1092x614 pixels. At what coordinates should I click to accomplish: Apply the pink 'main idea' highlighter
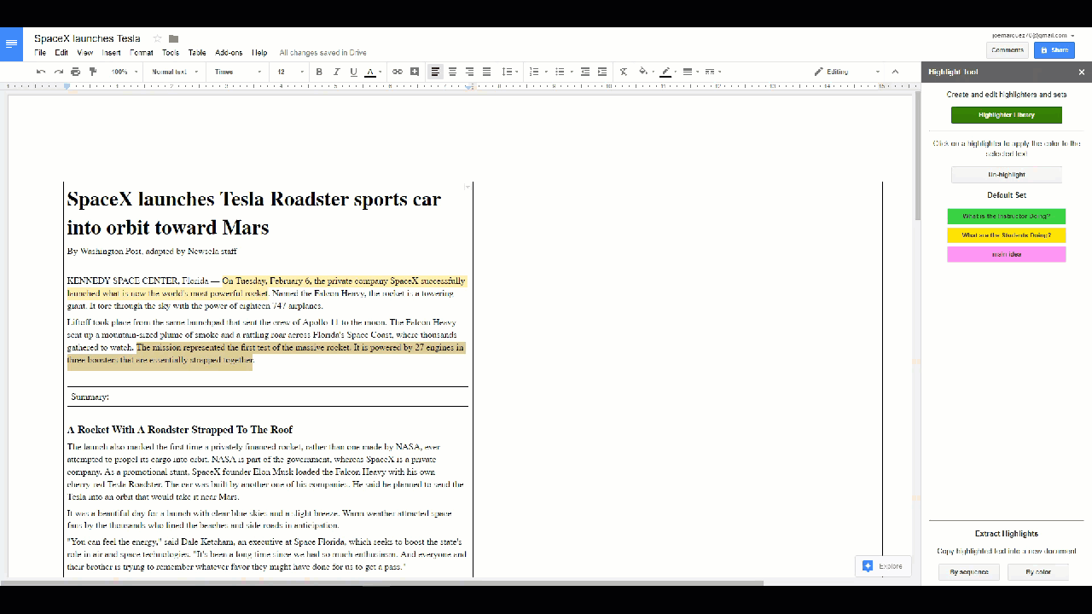click(x=1007, y=254)
